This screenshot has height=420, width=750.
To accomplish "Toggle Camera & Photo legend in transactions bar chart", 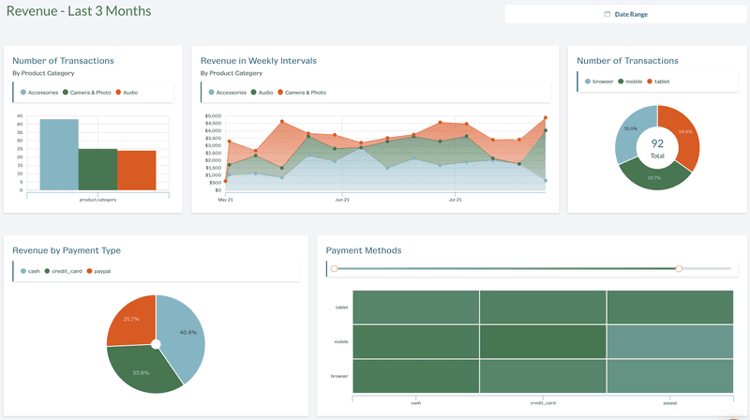I will (87, 92).
